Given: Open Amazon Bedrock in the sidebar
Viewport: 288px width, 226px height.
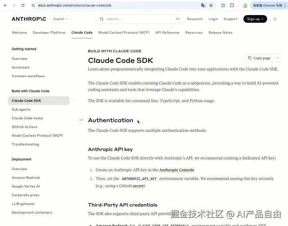Looking at the screenshot, I should click(26, 177).
